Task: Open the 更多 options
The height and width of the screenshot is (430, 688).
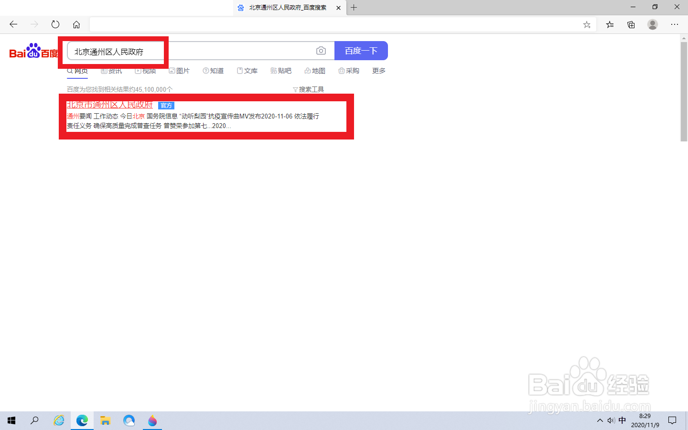Action: click(x=379, y=71)
